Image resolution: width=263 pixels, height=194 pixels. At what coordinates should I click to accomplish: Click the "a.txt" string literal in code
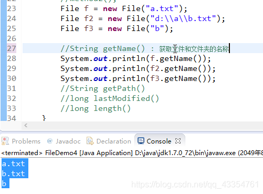coord(162,8)
